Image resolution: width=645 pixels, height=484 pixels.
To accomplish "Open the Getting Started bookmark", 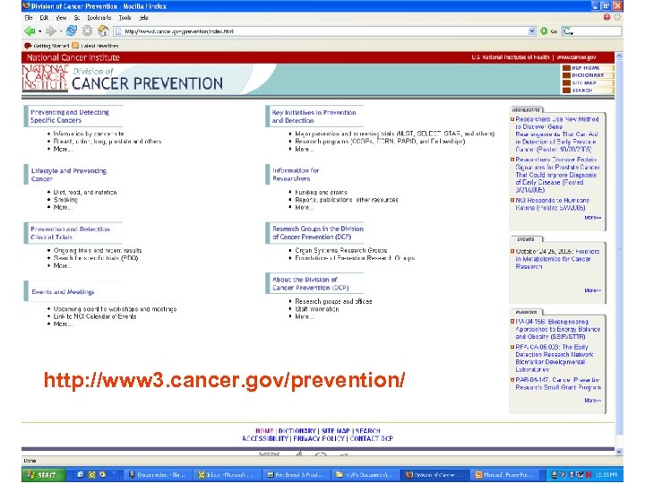I will (47, 46).
